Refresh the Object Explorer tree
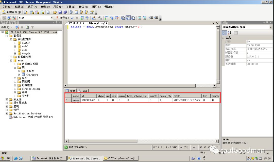The image size is (274, 162). click(x=27, y=27)
